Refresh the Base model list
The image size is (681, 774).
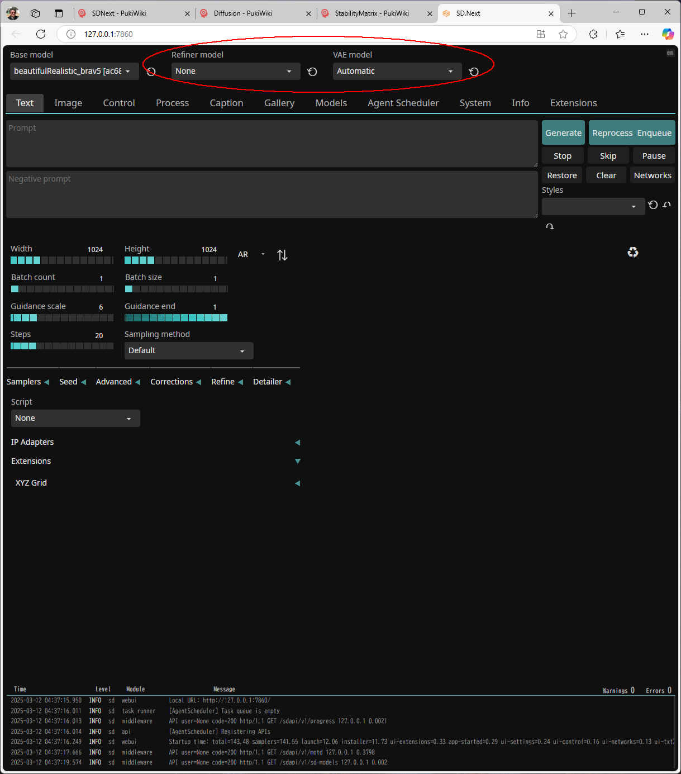pos(151,72)
